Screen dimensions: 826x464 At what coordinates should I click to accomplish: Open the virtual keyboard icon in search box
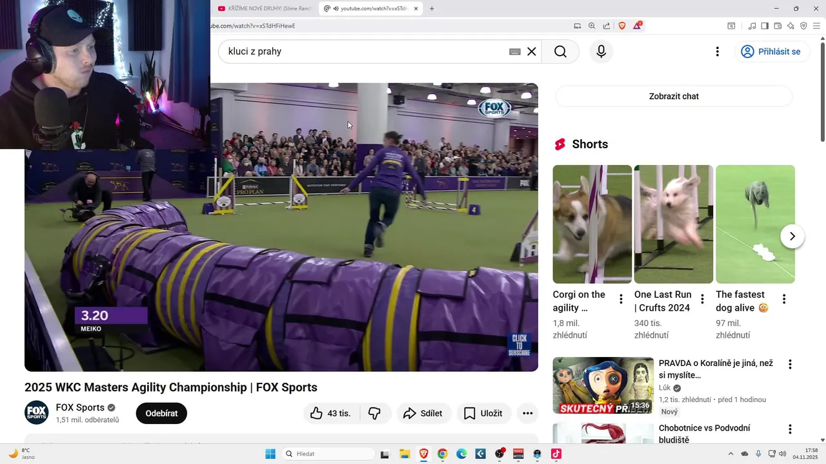pos(515,52)
